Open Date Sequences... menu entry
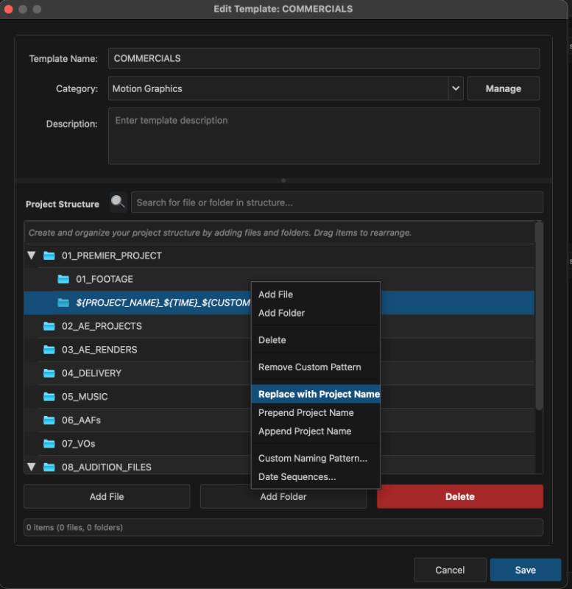The height and width of the screenshot is (589, 572). [x=316, y=476]
